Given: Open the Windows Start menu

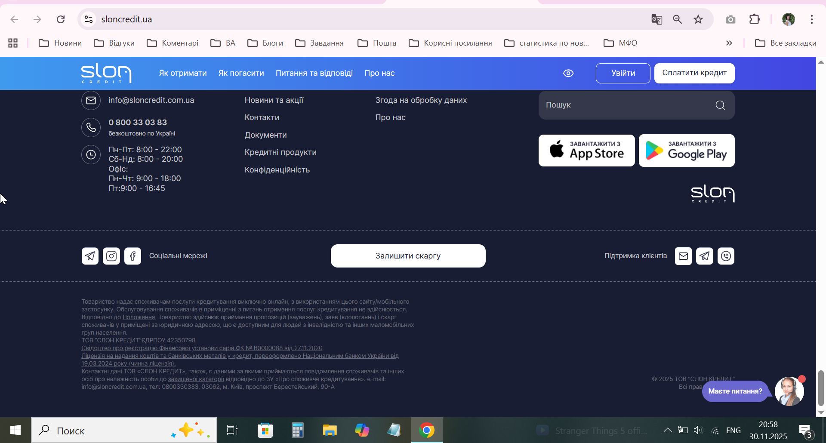Looking at the screenshot, I should (15, 430).
